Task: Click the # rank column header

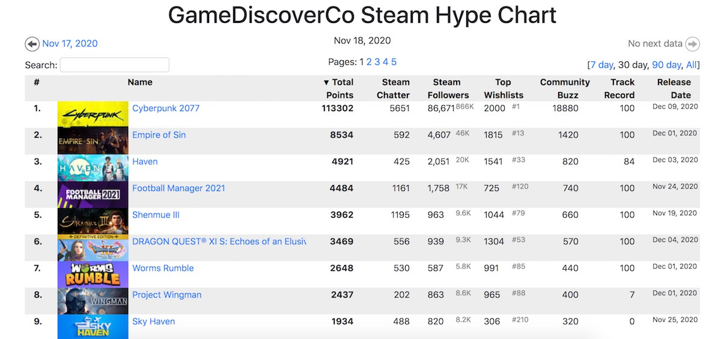Action: coord(37,82)
